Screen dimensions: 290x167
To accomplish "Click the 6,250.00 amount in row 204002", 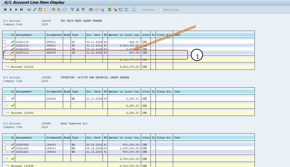I will pyautogui.click(x=132, y=99).
